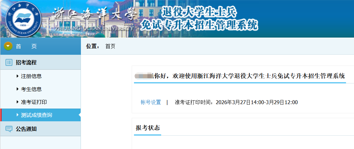Image resolution: width=354 pixels, height=149 pixels.
Task: Open the 注册信息 page
Action: [x=31, y=76]
